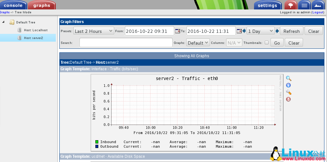327x162 pixels.
Task: Switch to List View mode icon
Action: [304, 5]
